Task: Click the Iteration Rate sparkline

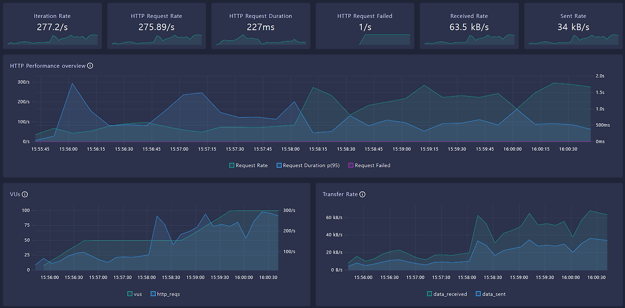Action: click(x=53, y=40)
